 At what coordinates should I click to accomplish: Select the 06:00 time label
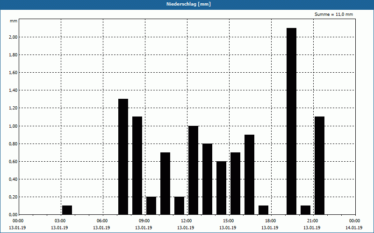pos(103,221)
